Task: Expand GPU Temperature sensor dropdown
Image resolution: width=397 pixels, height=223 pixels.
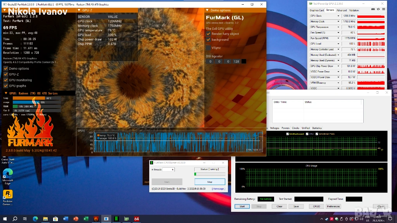Action: point(338,27)
